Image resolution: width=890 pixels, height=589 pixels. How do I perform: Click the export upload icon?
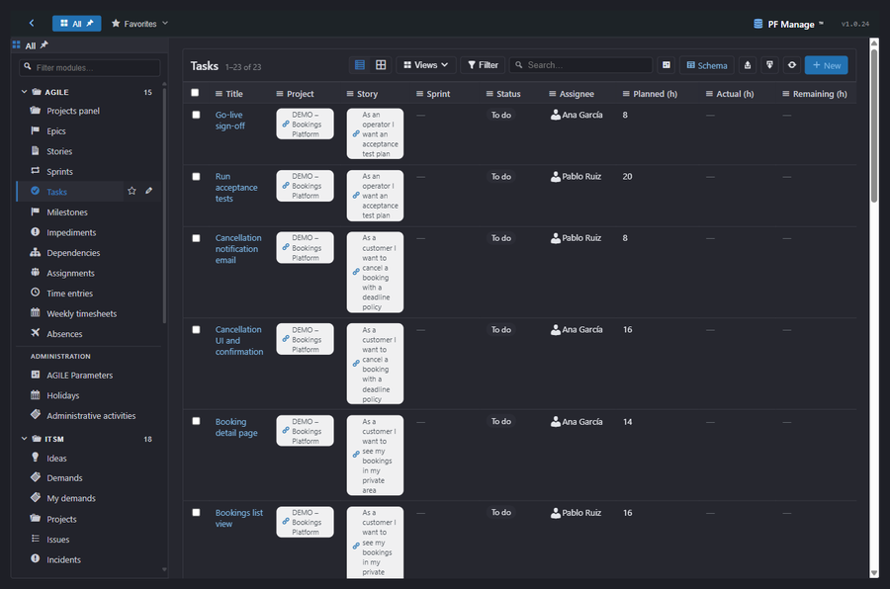point(748,65)
